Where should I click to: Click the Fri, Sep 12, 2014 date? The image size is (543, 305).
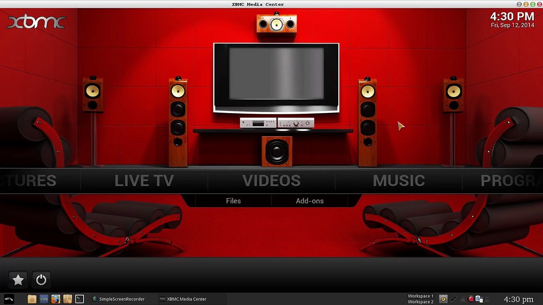pyautogui.click(x=512, y=25)
